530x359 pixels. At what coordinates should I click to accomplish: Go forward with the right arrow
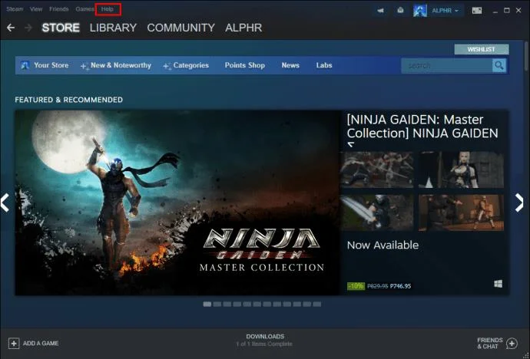tap(28, 28)
